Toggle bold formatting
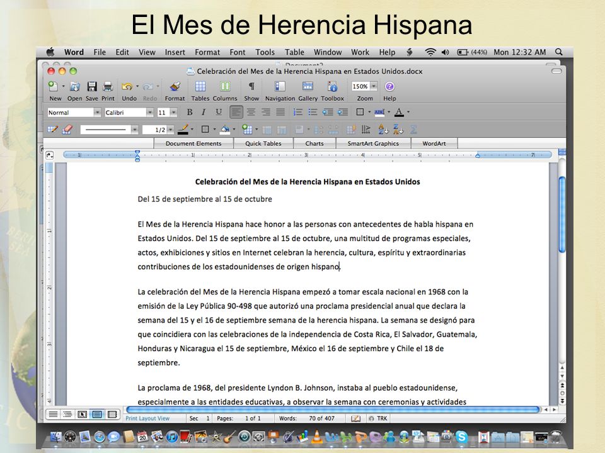Image resolution: width=605 pixels, height=453 pixels. click(190, 112)
